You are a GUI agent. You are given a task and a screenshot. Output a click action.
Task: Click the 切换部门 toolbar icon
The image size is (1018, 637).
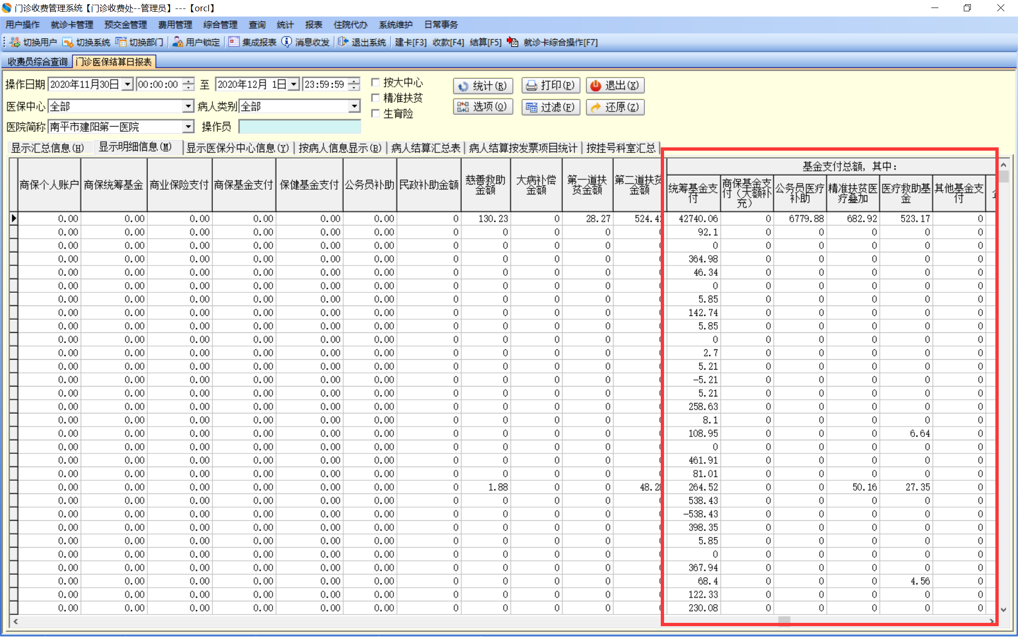121,42
